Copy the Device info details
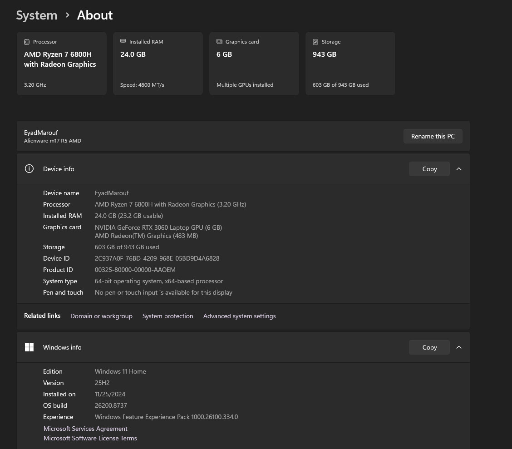 [x=429, y=169]
